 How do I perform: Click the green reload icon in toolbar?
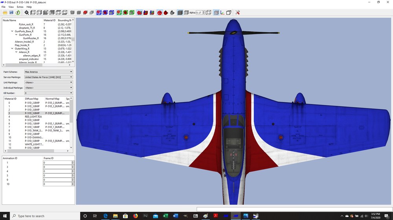[18, 13]
